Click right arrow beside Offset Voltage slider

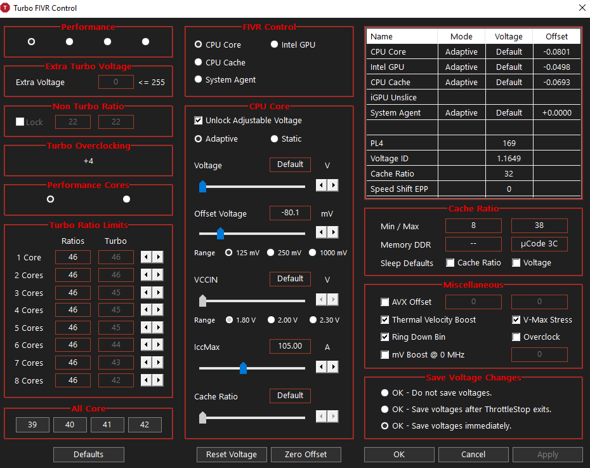click(333, 232)
